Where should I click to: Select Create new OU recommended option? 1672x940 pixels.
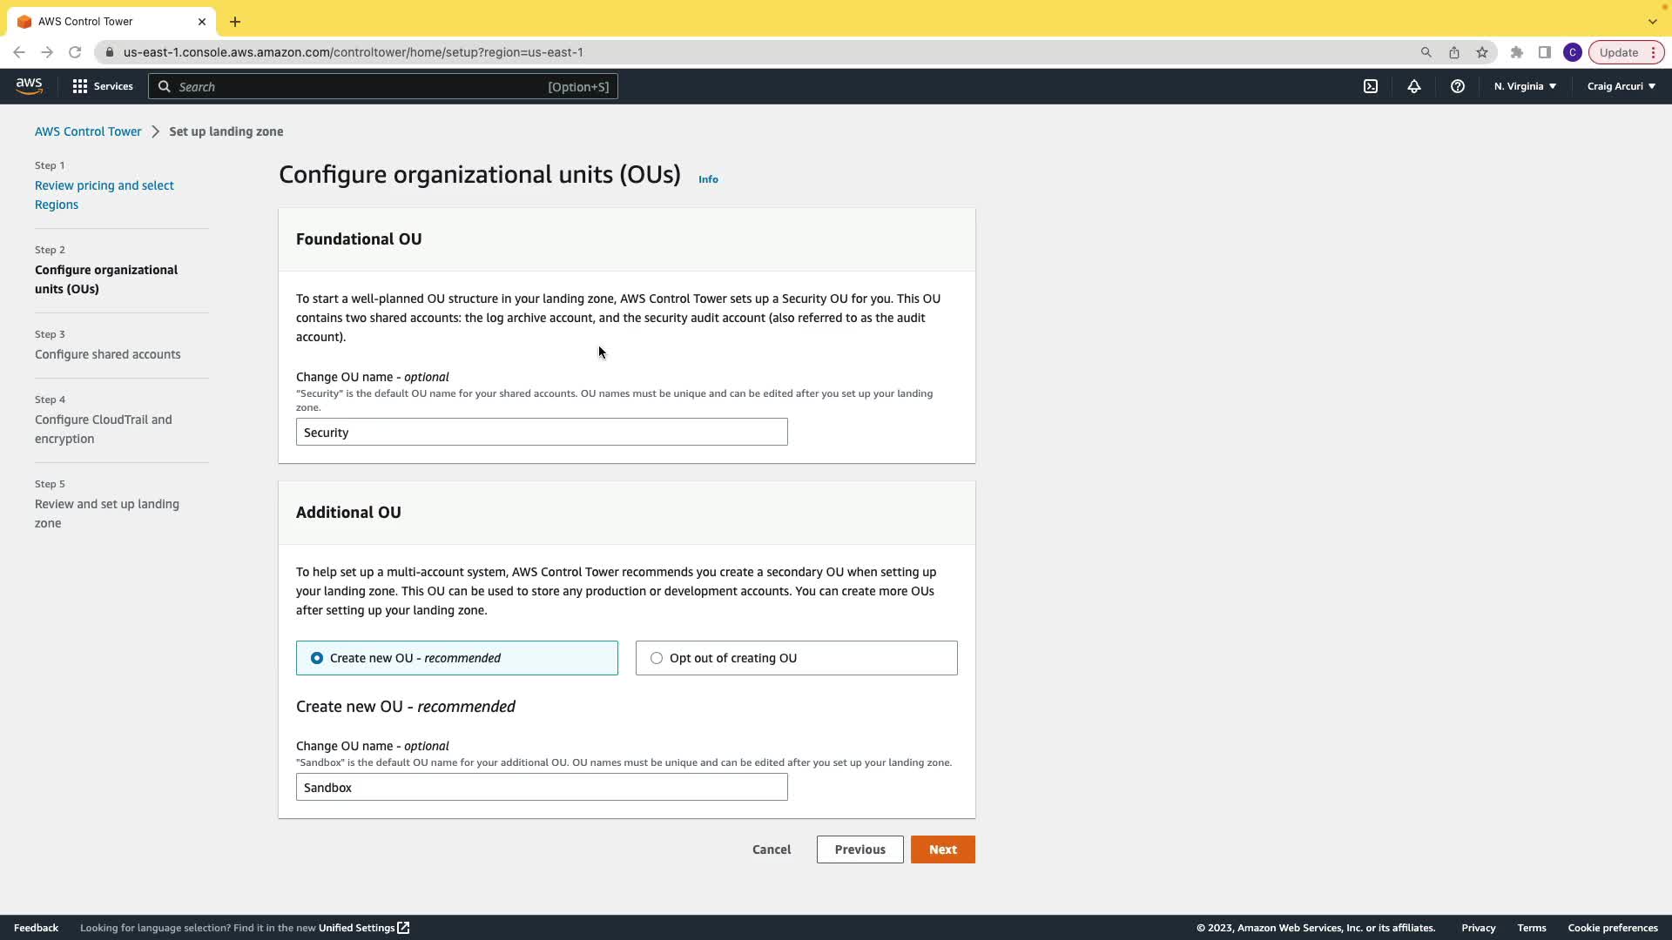pos(317,658)
